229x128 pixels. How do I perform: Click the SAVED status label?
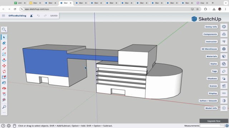point(54,16)
